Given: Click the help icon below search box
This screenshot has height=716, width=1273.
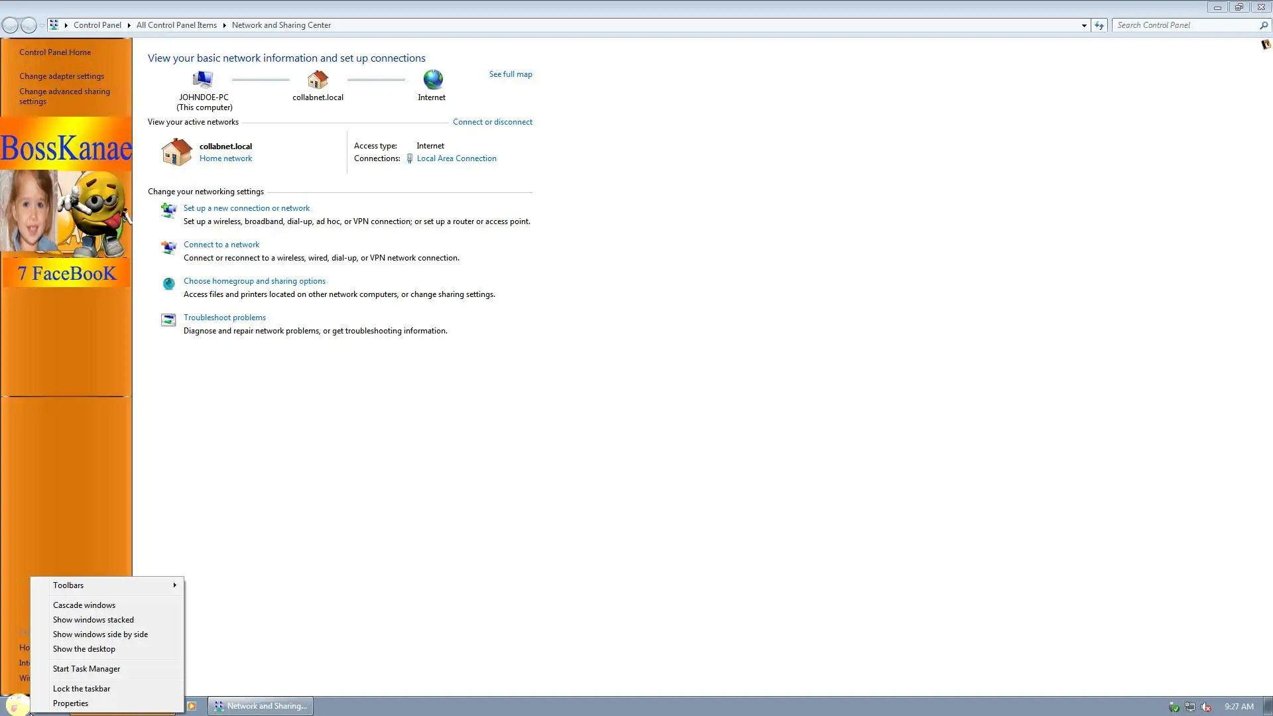Looking at the screenshot, I should [1265, 44].
